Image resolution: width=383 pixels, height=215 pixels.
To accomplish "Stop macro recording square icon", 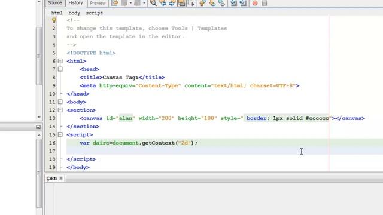I will click(265, 3).
